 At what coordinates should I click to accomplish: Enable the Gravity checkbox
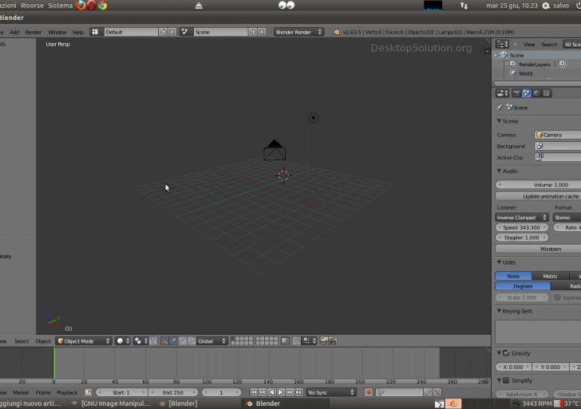click(505, 353)
